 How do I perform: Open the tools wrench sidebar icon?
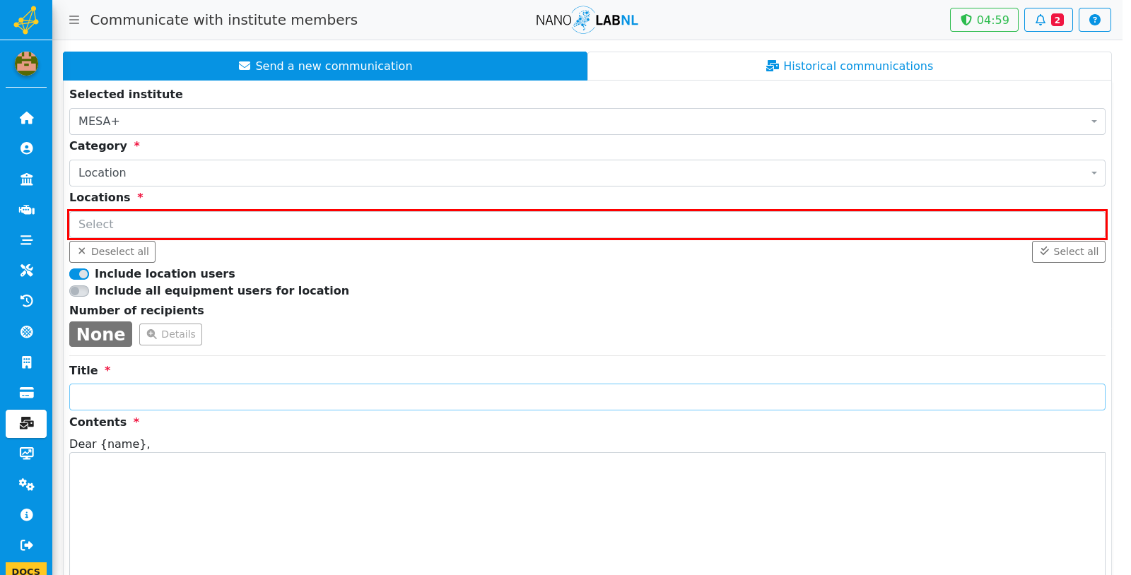26,271
